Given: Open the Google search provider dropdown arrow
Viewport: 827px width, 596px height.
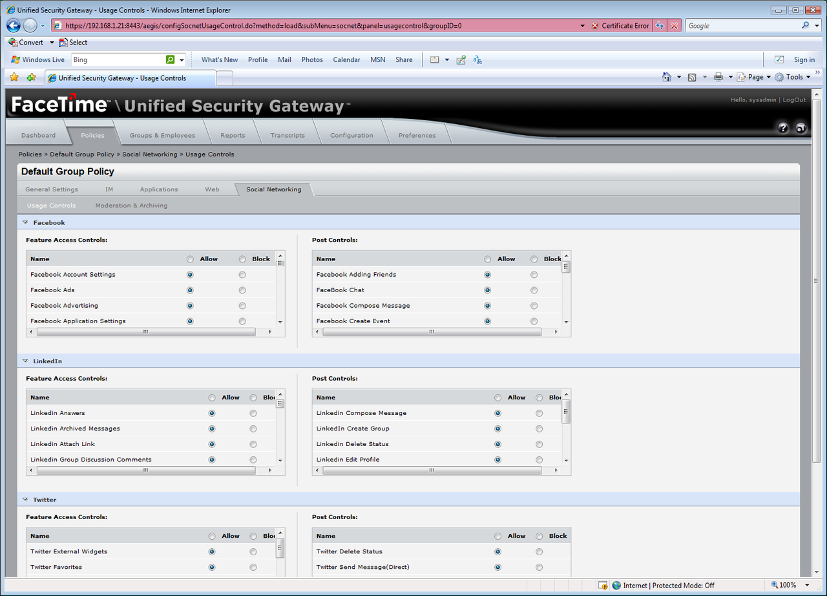Looking at the screenshot, I should 816,26.
